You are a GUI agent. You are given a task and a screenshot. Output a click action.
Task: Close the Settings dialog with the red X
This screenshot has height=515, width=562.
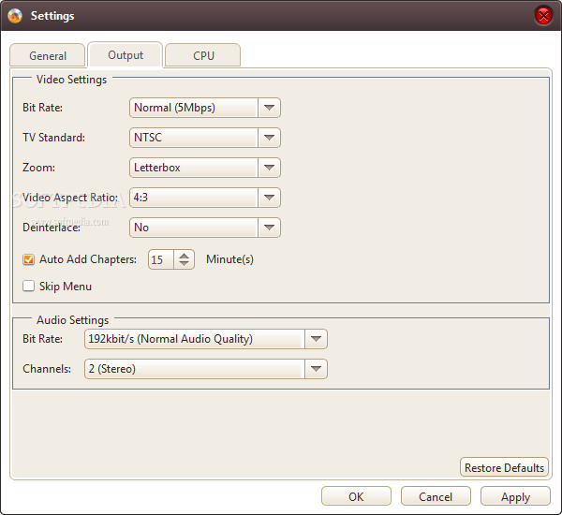543,16
